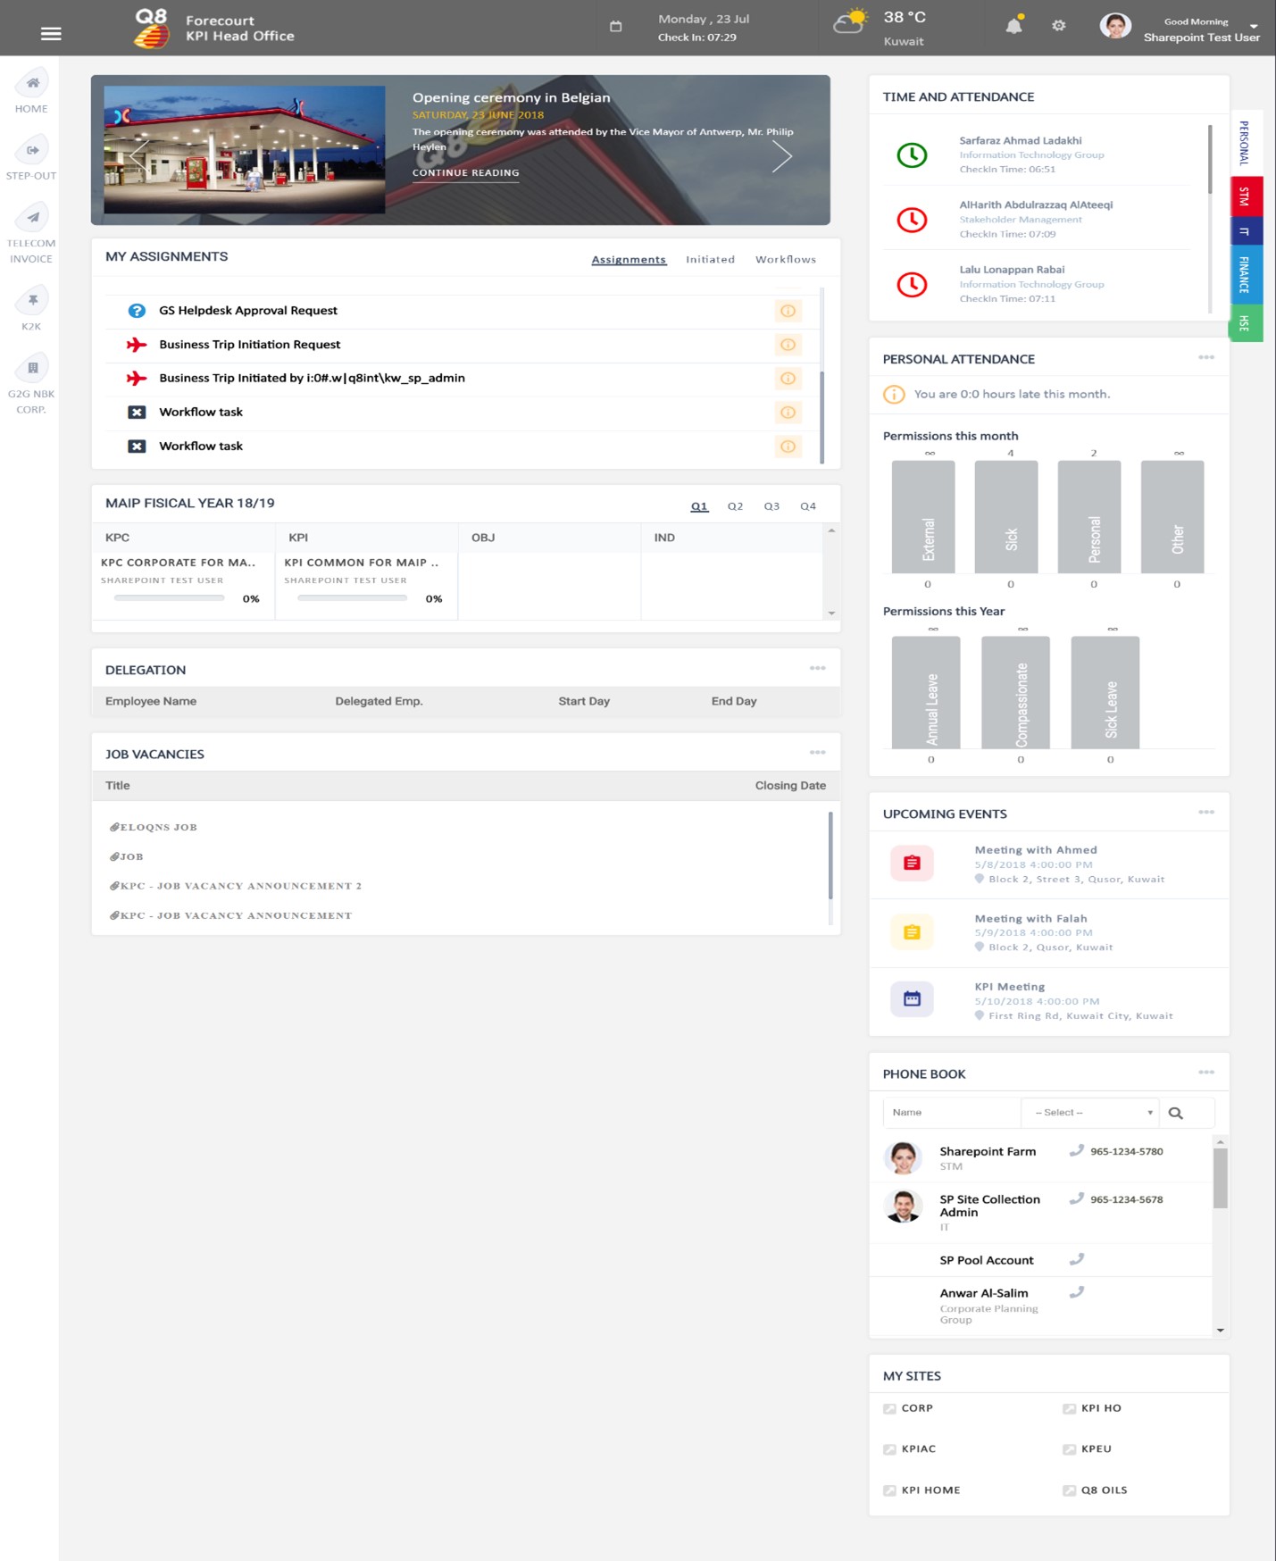Open the hamburger menu
This screenshot has height=1561, width=1276.
pyautogui.click(x=51, y=34)
